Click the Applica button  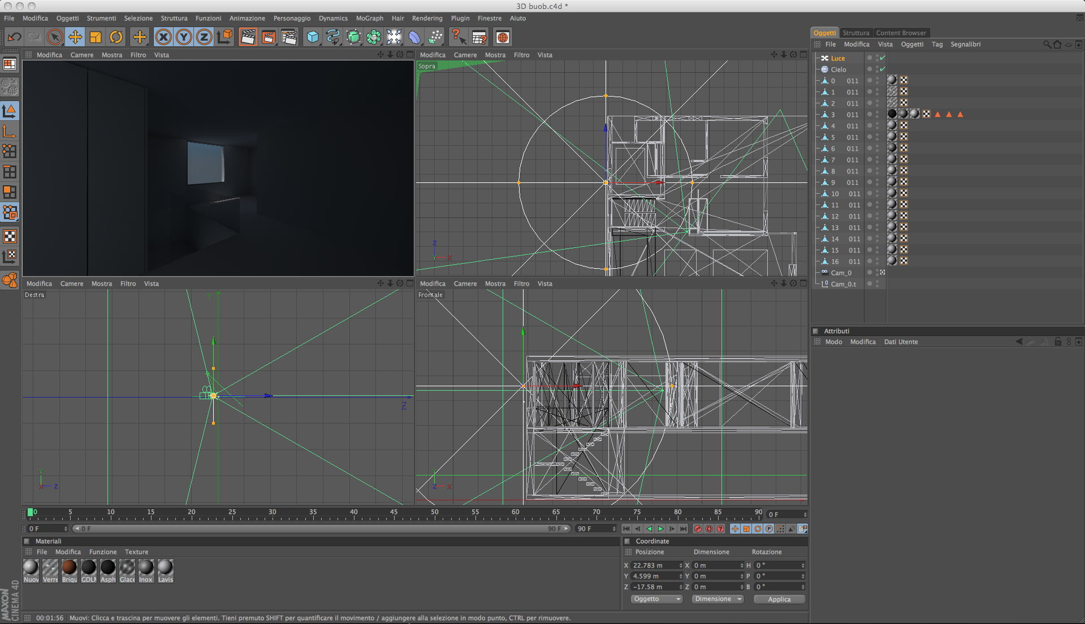(x=779, y=599)
